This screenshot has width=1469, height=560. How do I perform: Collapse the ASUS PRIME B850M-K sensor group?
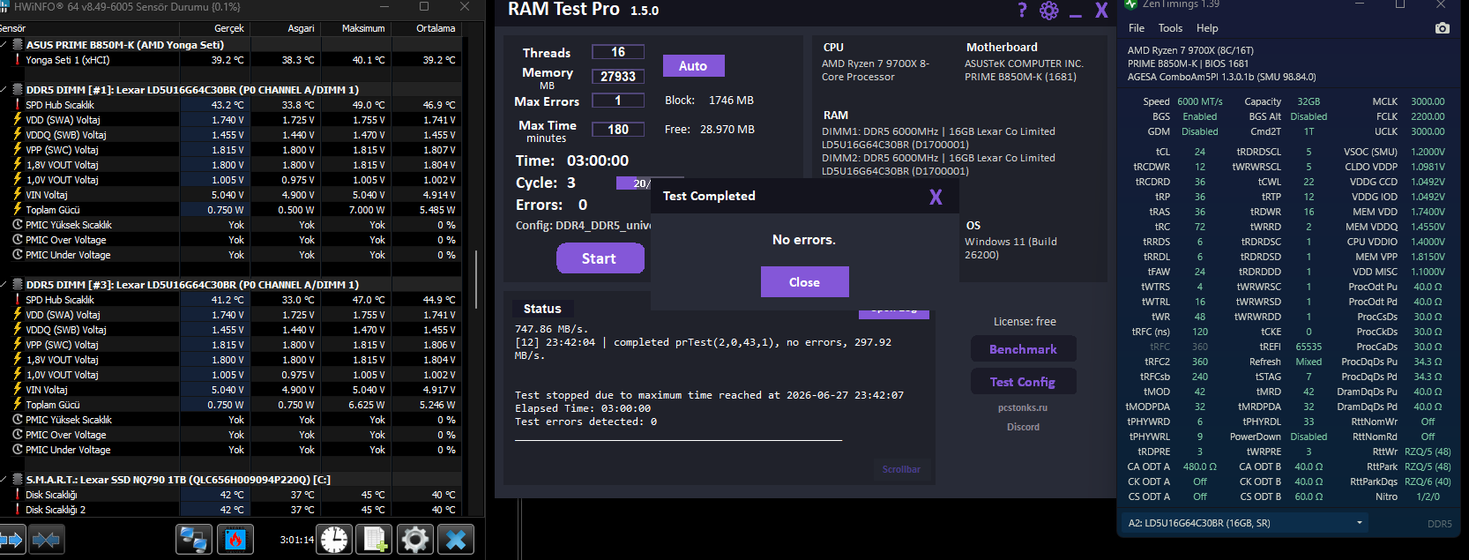coord(4,44)
